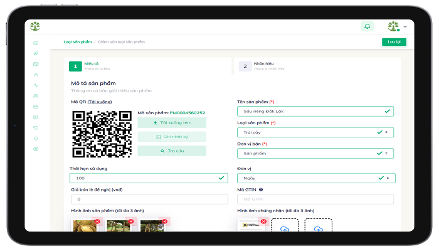439x251 pixels.
Task: Expand the account menu chevron beside the avatar
Action: 405,26
